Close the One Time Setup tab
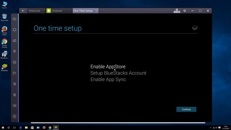Image resolution: width=231 pixels, height=130 pixels. click(x=97, y=11)
